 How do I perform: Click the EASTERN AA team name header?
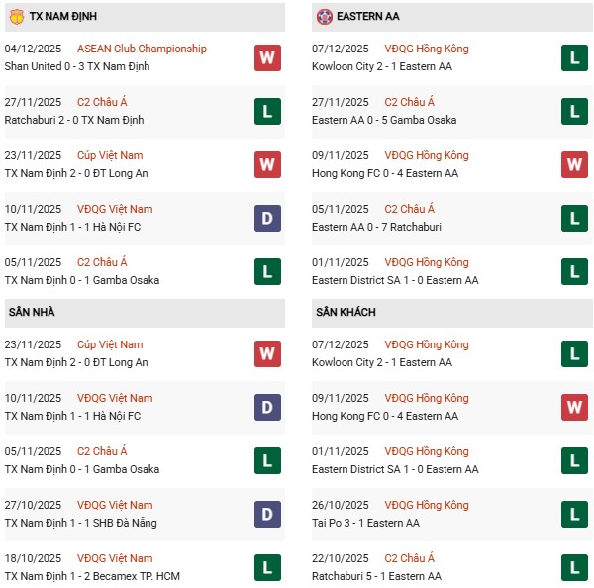(x=369, y=17)
